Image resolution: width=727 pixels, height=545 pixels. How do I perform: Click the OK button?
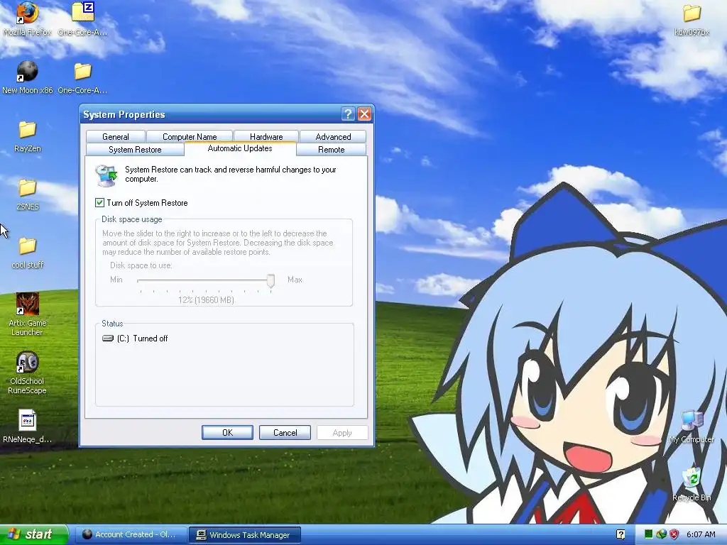[x=227, y=432]
